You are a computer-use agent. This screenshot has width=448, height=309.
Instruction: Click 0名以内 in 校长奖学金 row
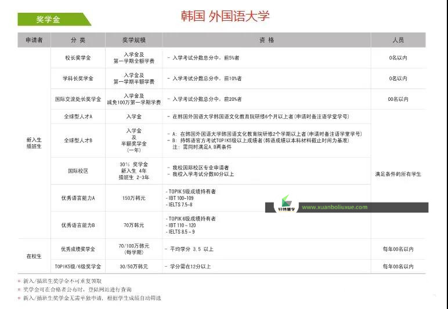pyautogui.click(x=398, y=58)
